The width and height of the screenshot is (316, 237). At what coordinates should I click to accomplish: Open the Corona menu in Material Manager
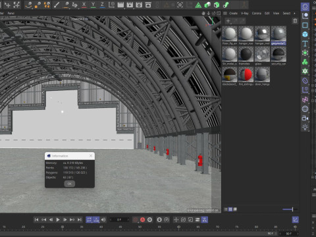257,13
